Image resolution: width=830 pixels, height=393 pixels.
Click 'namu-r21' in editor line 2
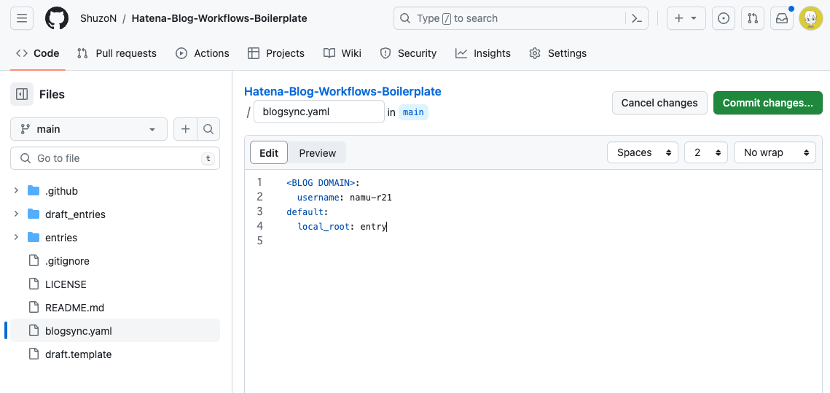370,198
